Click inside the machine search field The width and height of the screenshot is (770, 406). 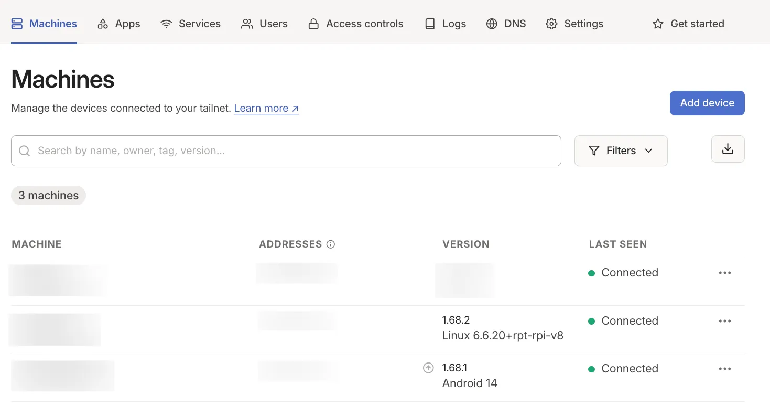coord(210,151)
